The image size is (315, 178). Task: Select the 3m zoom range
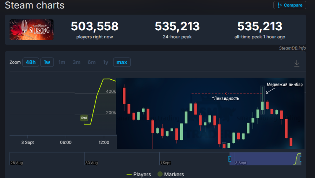tap(76, 62)
